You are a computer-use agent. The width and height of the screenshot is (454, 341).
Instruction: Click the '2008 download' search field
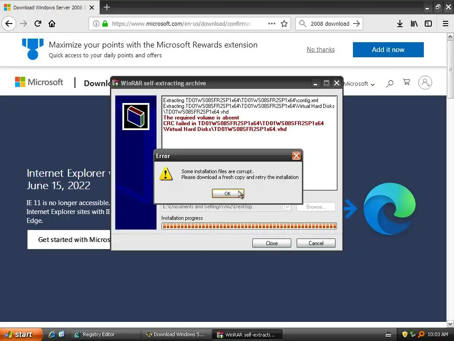coord(330,24)
